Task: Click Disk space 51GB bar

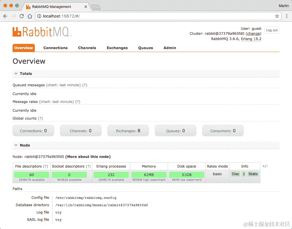Action: tap(187, 175)
